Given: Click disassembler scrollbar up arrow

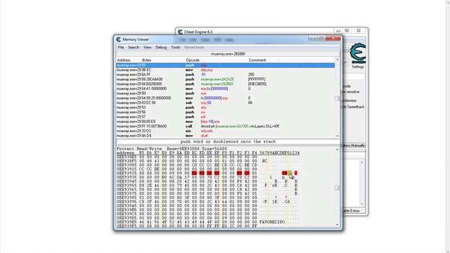Looking at the screenshot, I should 337,60.
